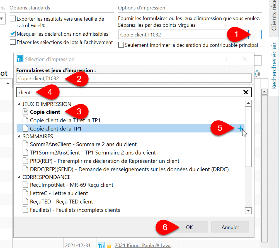Collapse the SOMMAIRES group
This screenshot has width=279, height=248.
point(19,136)
